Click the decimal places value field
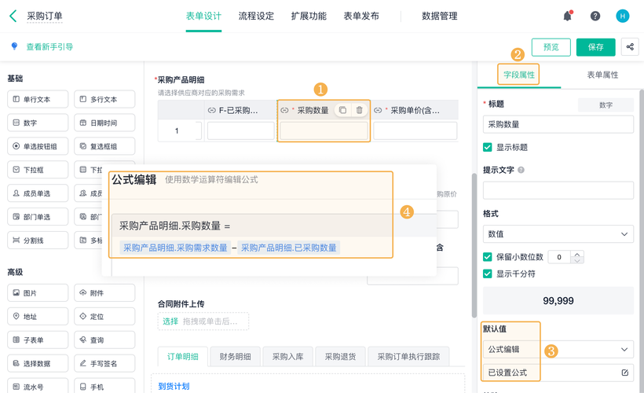Image resolution: width=644 pixels, height=393 pixels. point(560,257)
